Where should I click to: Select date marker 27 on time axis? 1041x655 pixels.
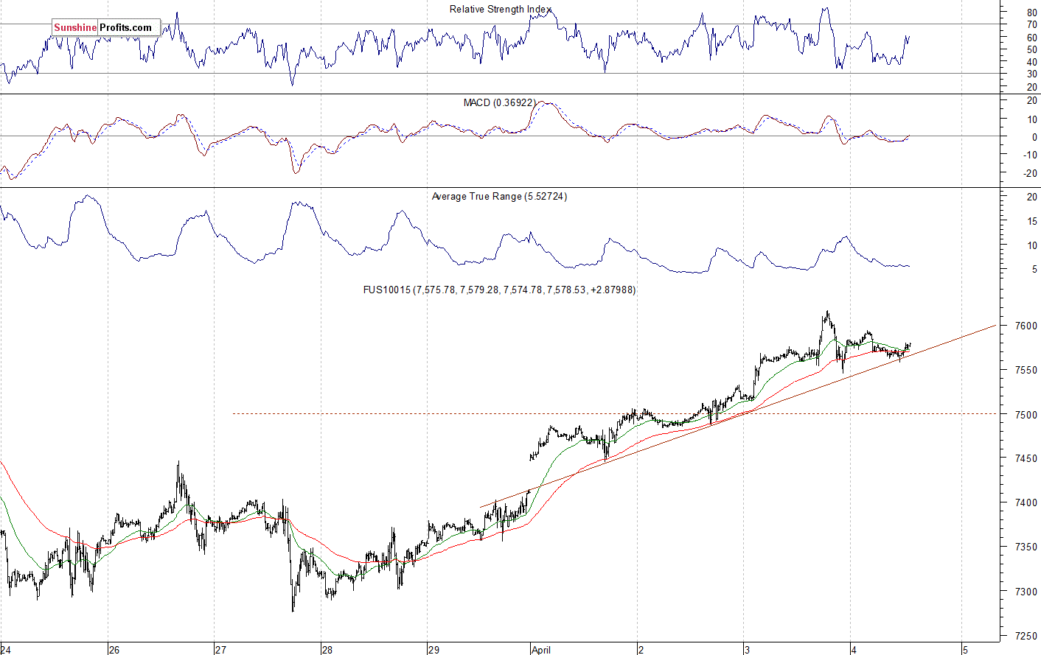[220, 650]
